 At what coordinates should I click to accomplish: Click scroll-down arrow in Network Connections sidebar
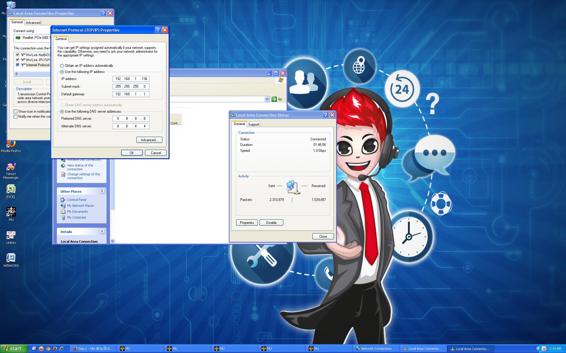click(112, 241)
